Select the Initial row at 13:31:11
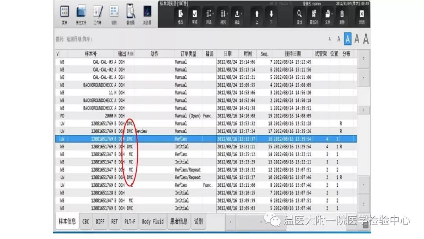 click(x=206, y=147)
